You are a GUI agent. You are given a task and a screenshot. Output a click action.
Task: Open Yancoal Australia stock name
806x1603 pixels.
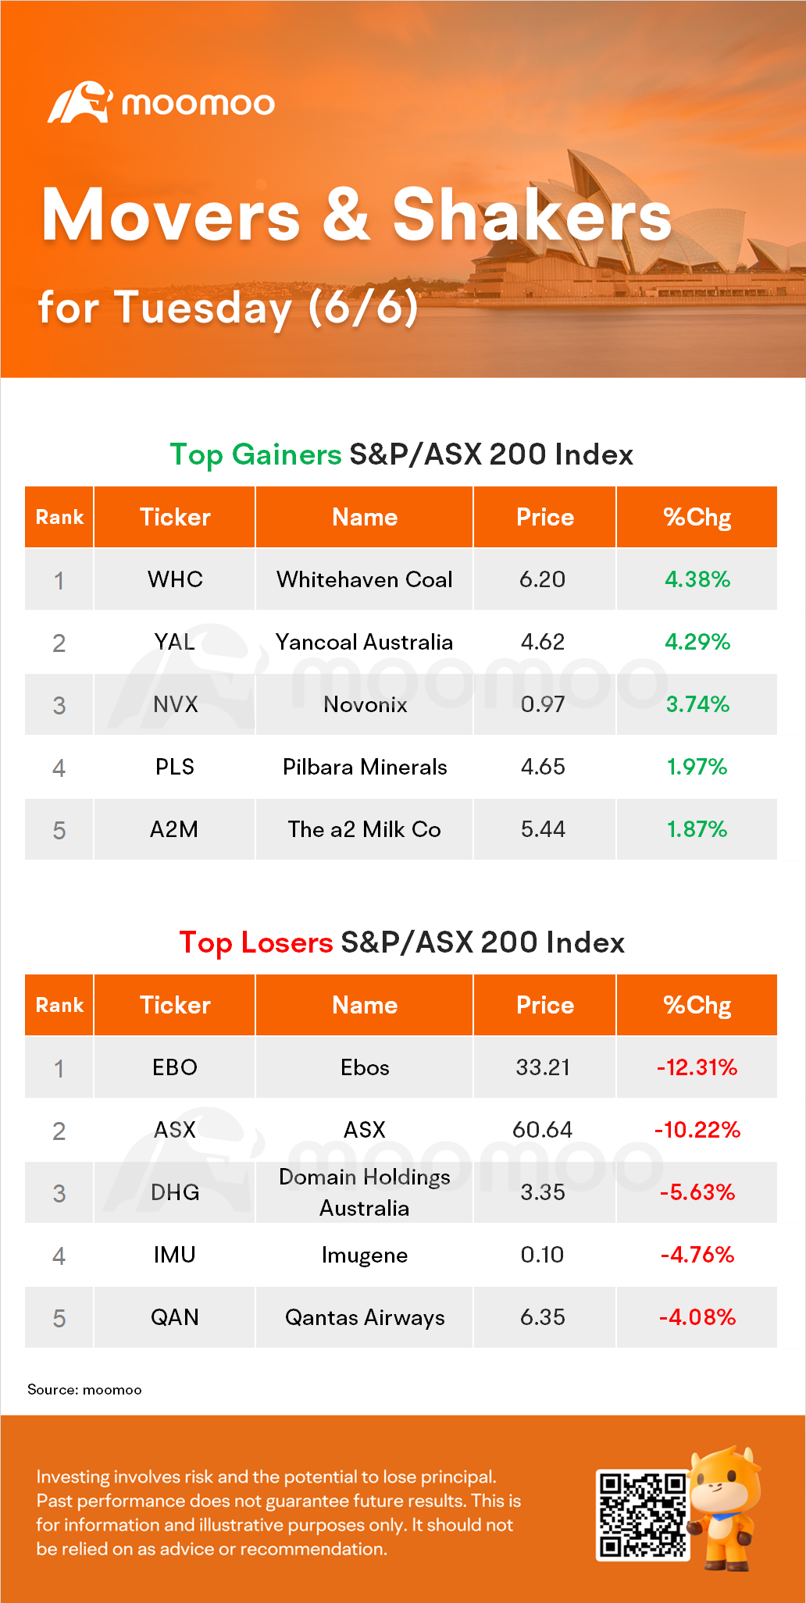364,642
